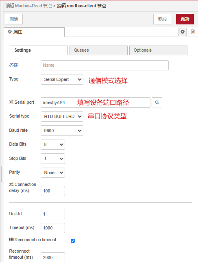Screen dimensions: 198x262
Task: Focus the 名称 Name input field
Action: click(104, 65)
